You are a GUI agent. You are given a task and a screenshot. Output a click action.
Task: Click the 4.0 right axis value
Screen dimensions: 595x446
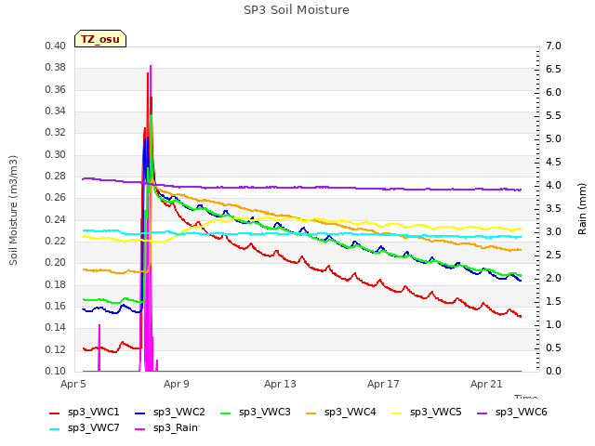[x=554, y=185]
